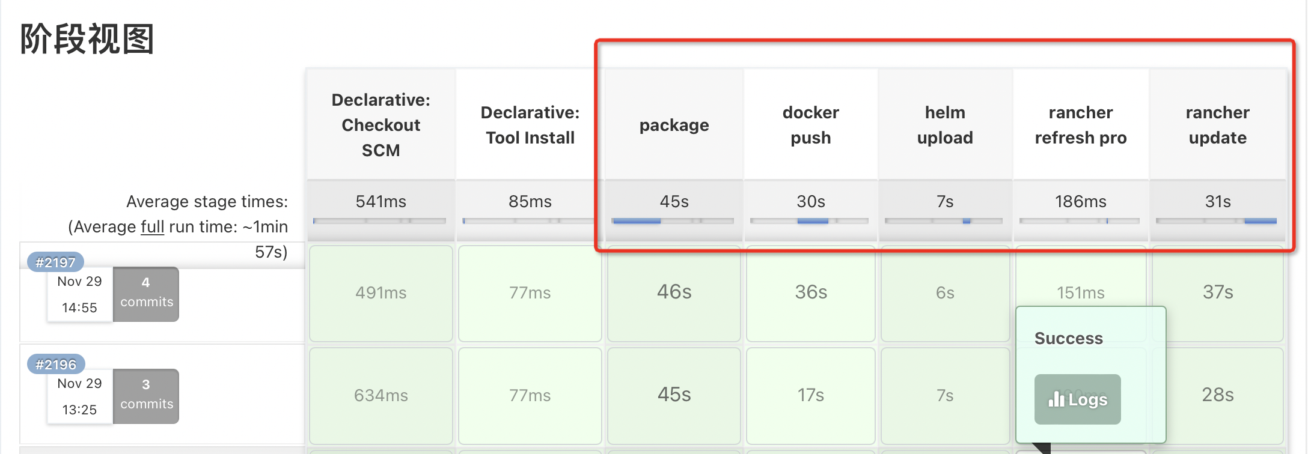Open the Logs button in Success popup
Viewport: 1308px width, 454px height.
1077,399
